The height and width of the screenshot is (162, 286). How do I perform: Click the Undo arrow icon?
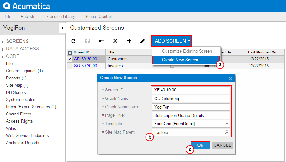(101, 41)
